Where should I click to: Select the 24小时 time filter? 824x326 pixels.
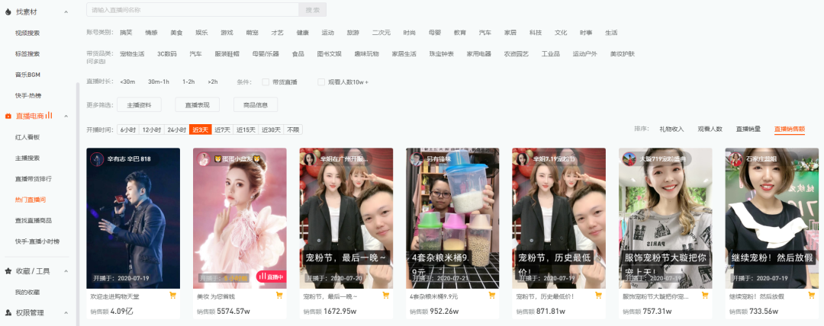[177, 129]
